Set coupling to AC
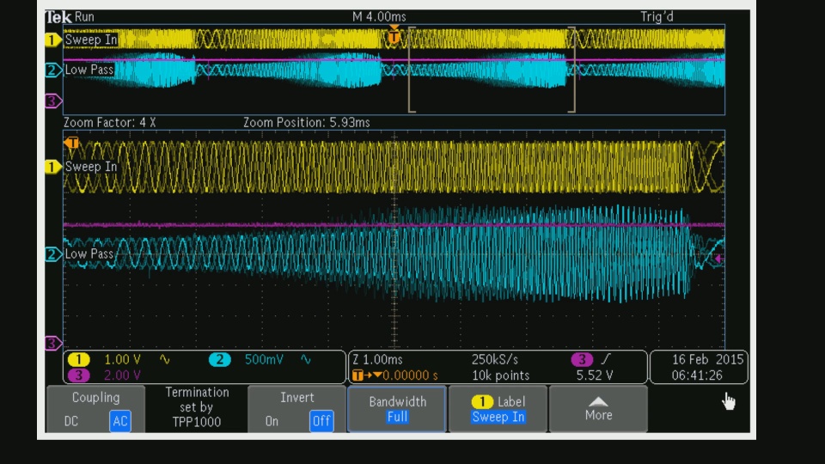The height and width of the screenshot is (464, 825). tap(119, 421)
